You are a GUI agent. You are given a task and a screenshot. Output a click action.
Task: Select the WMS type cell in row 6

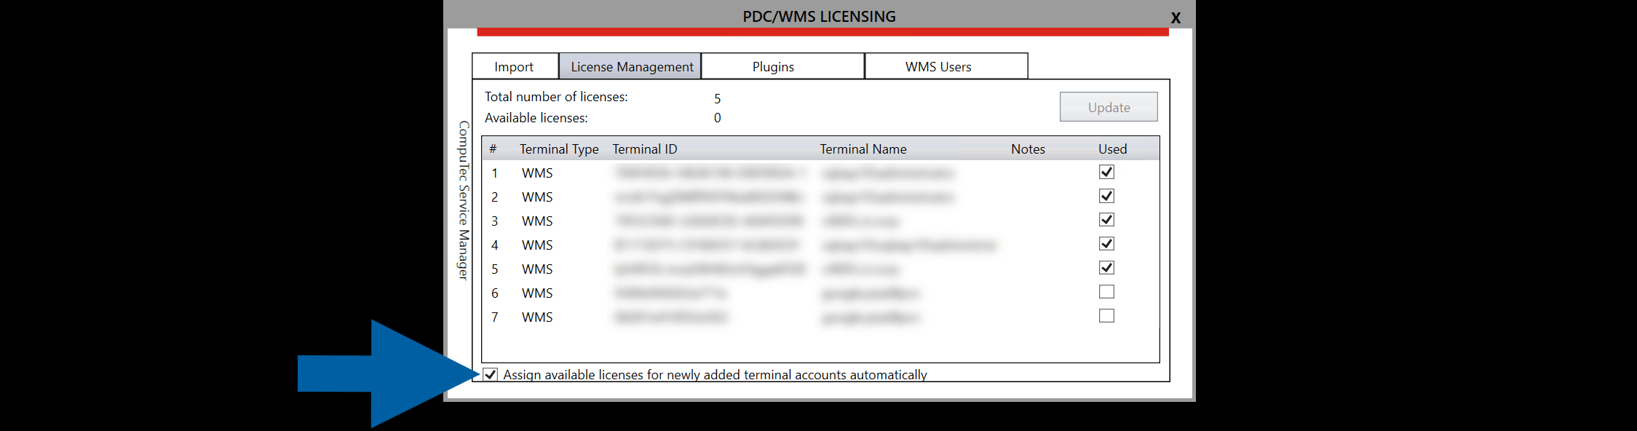[x=537, y=293]
